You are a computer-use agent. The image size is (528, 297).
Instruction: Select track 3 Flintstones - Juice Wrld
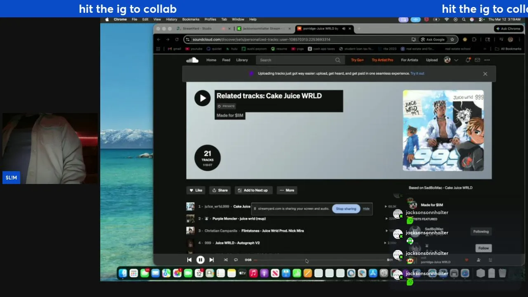click(272, 231)
